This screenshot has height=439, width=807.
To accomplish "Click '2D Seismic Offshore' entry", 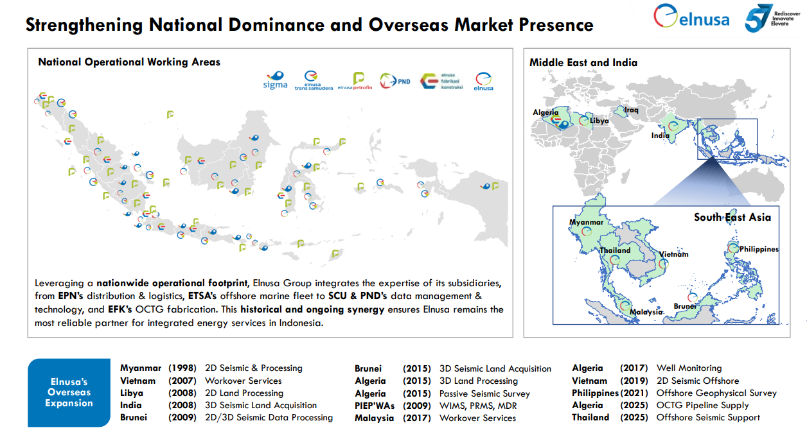I will tap(698, 381).
